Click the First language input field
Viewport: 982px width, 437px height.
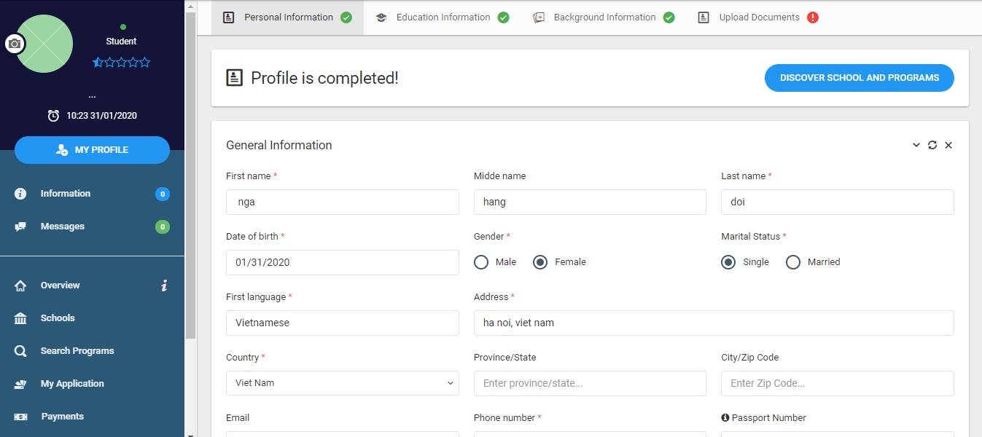[343, 323]
